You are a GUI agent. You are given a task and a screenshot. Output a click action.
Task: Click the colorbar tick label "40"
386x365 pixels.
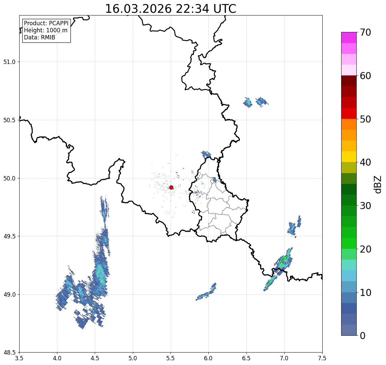[365, 162]
